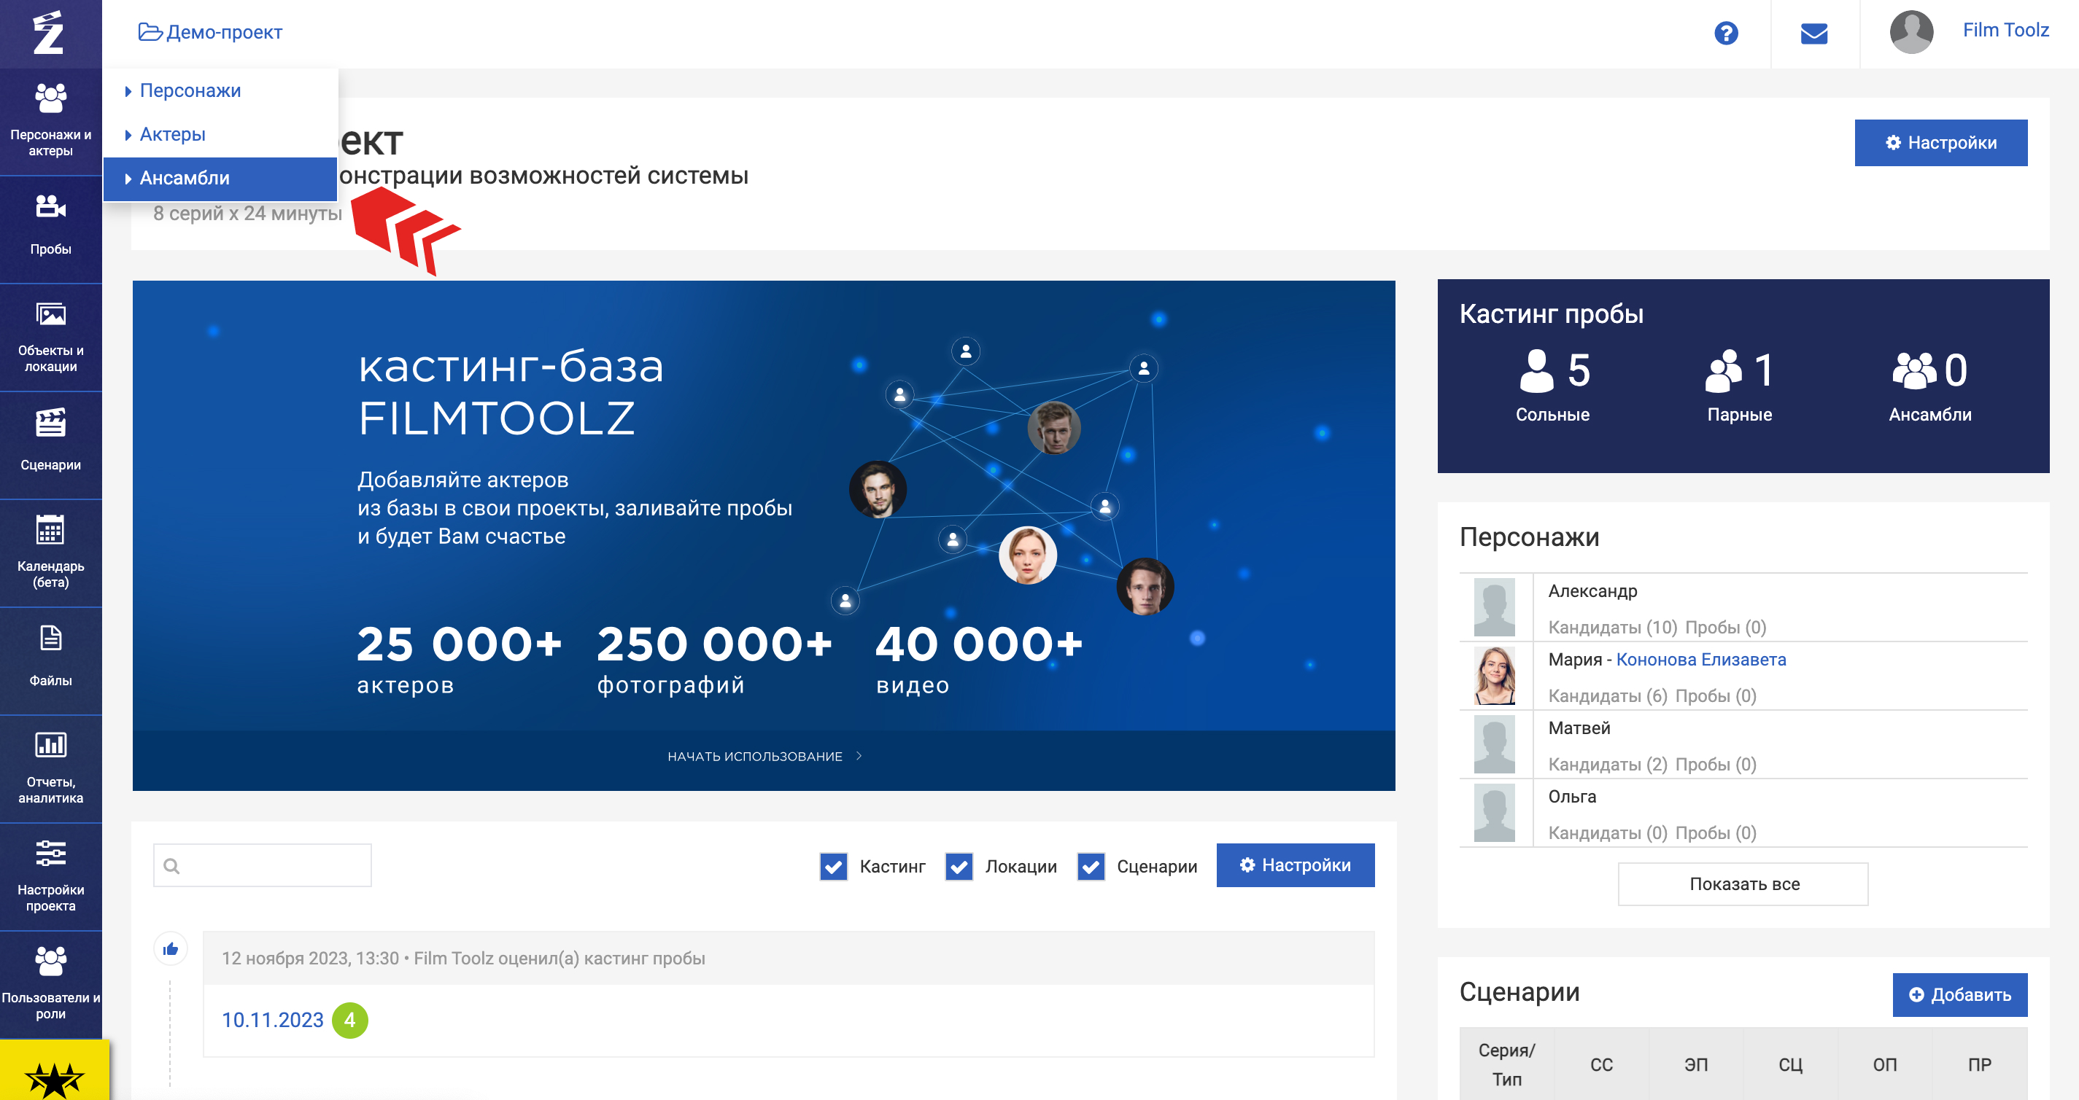Click the Film Toolz username link

pyautogui.click(x=2005, y=30)
